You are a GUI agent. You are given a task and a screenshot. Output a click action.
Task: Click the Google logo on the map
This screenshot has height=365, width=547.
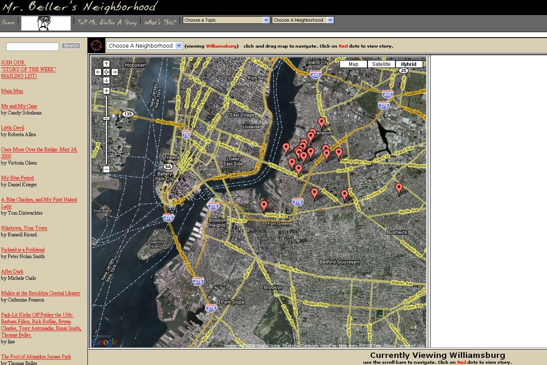[x=105, y=342]
